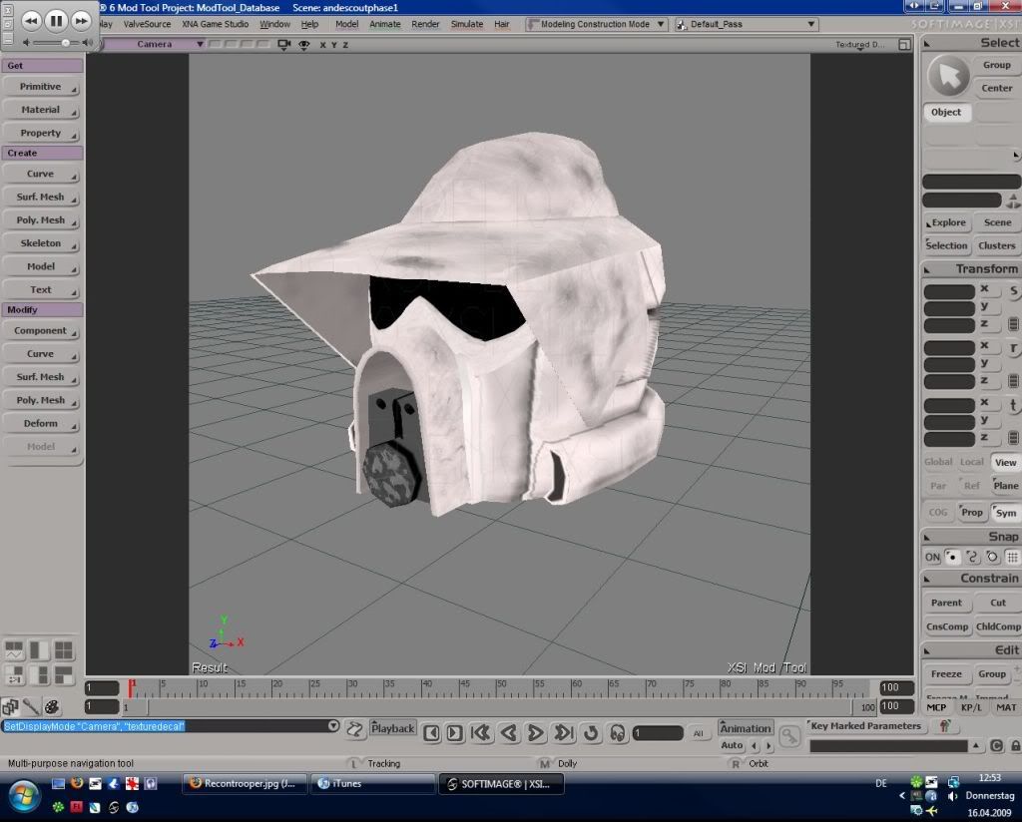Toggle Prop proportional modeling
The width and height of the screenshot is (1022, 822).
(x=972, y=513)
